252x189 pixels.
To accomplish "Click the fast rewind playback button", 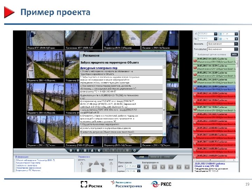I will (154, 167).
